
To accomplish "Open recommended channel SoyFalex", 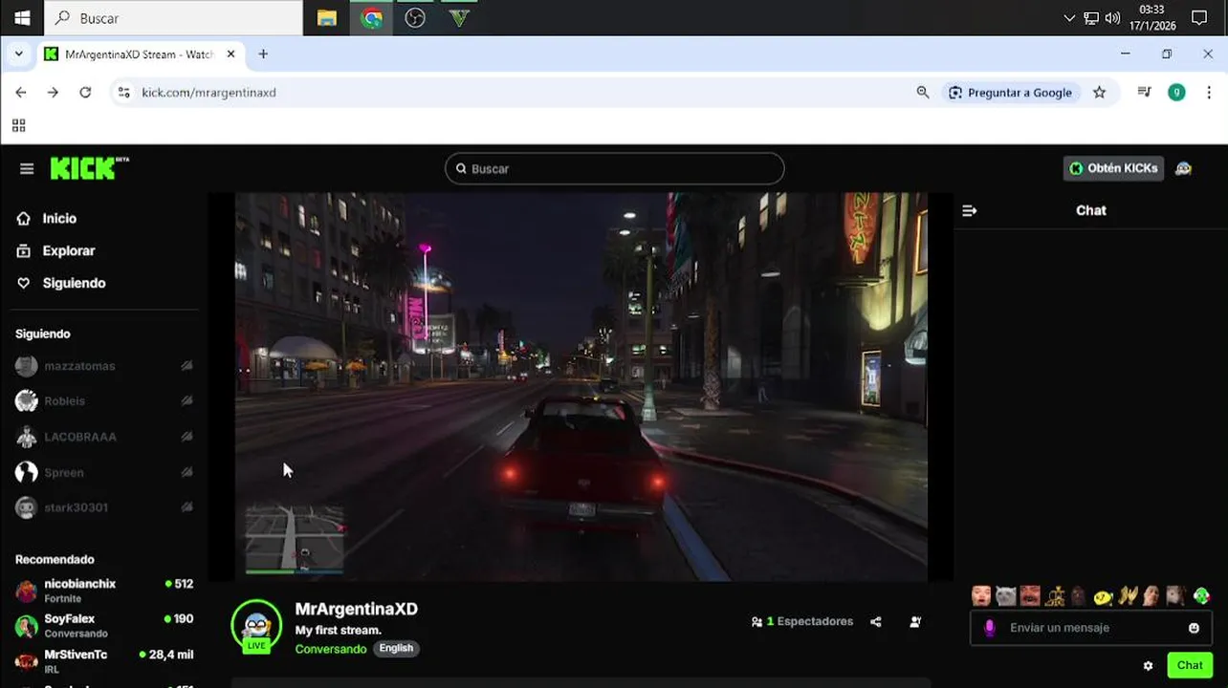I will tap(105, 626).
